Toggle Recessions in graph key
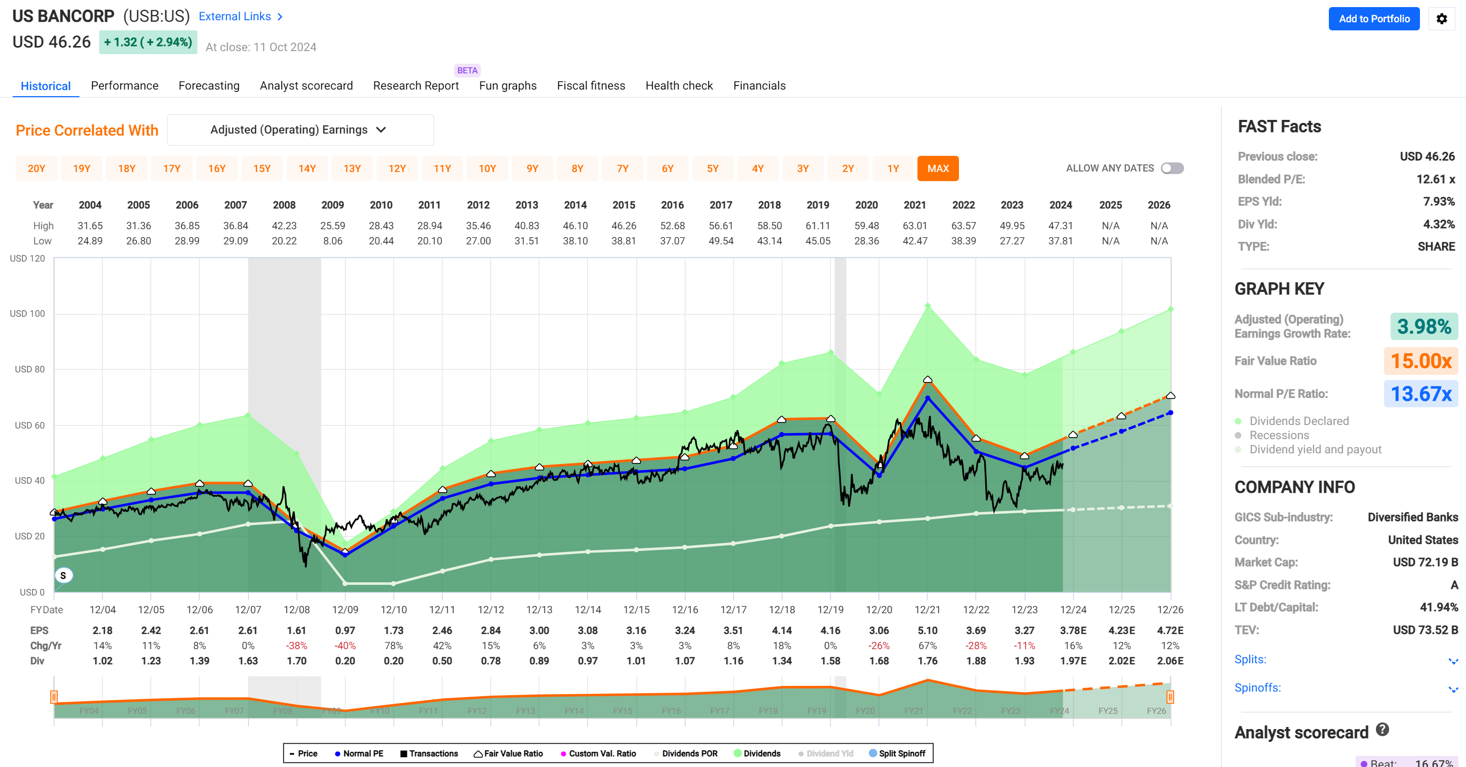Screen dimensions: 1466x767 click(1279, 435)
